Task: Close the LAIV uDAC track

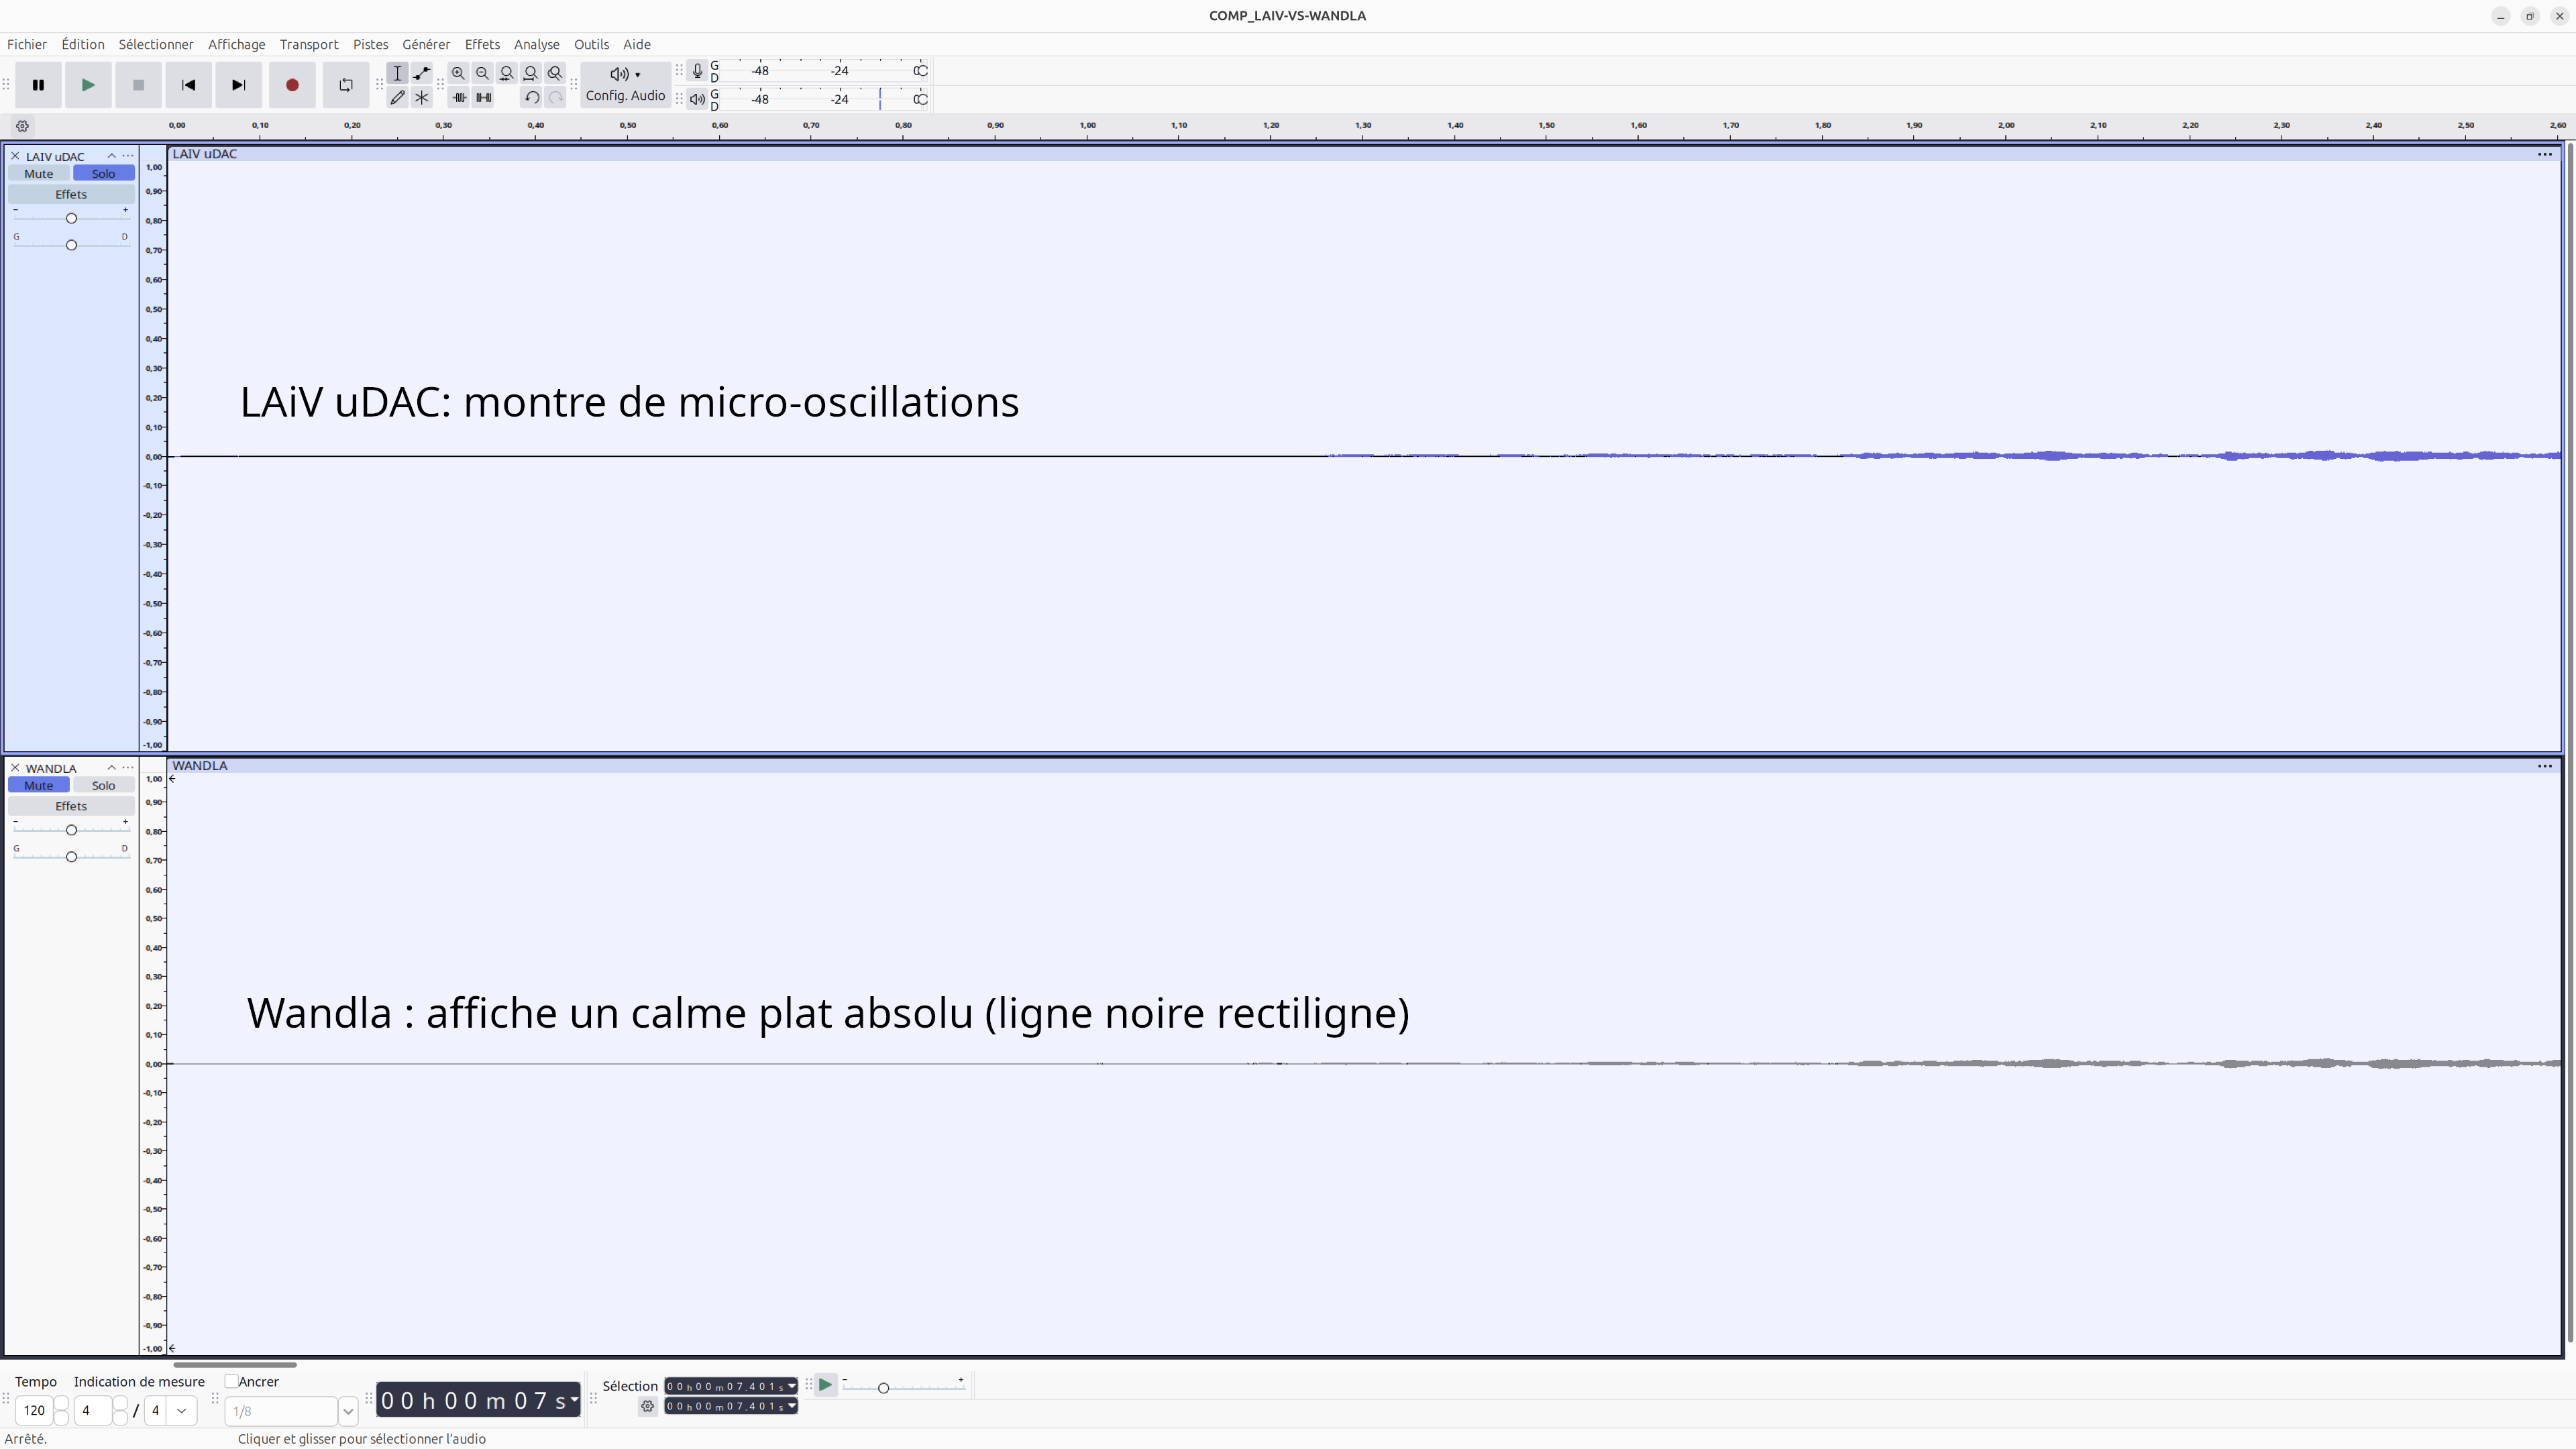Action: coord(15,156)
